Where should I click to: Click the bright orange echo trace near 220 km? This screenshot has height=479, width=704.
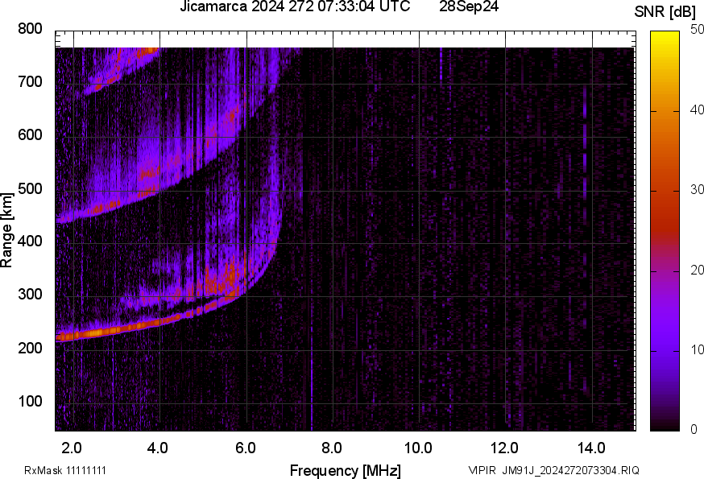tap(95, 332)
